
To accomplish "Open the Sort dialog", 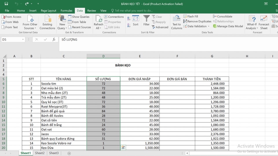I will pyautogui.click(x=136, y=21).
